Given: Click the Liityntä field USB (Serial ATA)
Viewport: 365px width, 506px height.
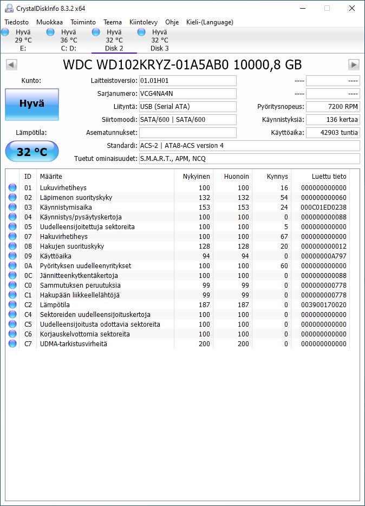Looking at the screenshot, I should pyautogui.click(x=188, y=107).
